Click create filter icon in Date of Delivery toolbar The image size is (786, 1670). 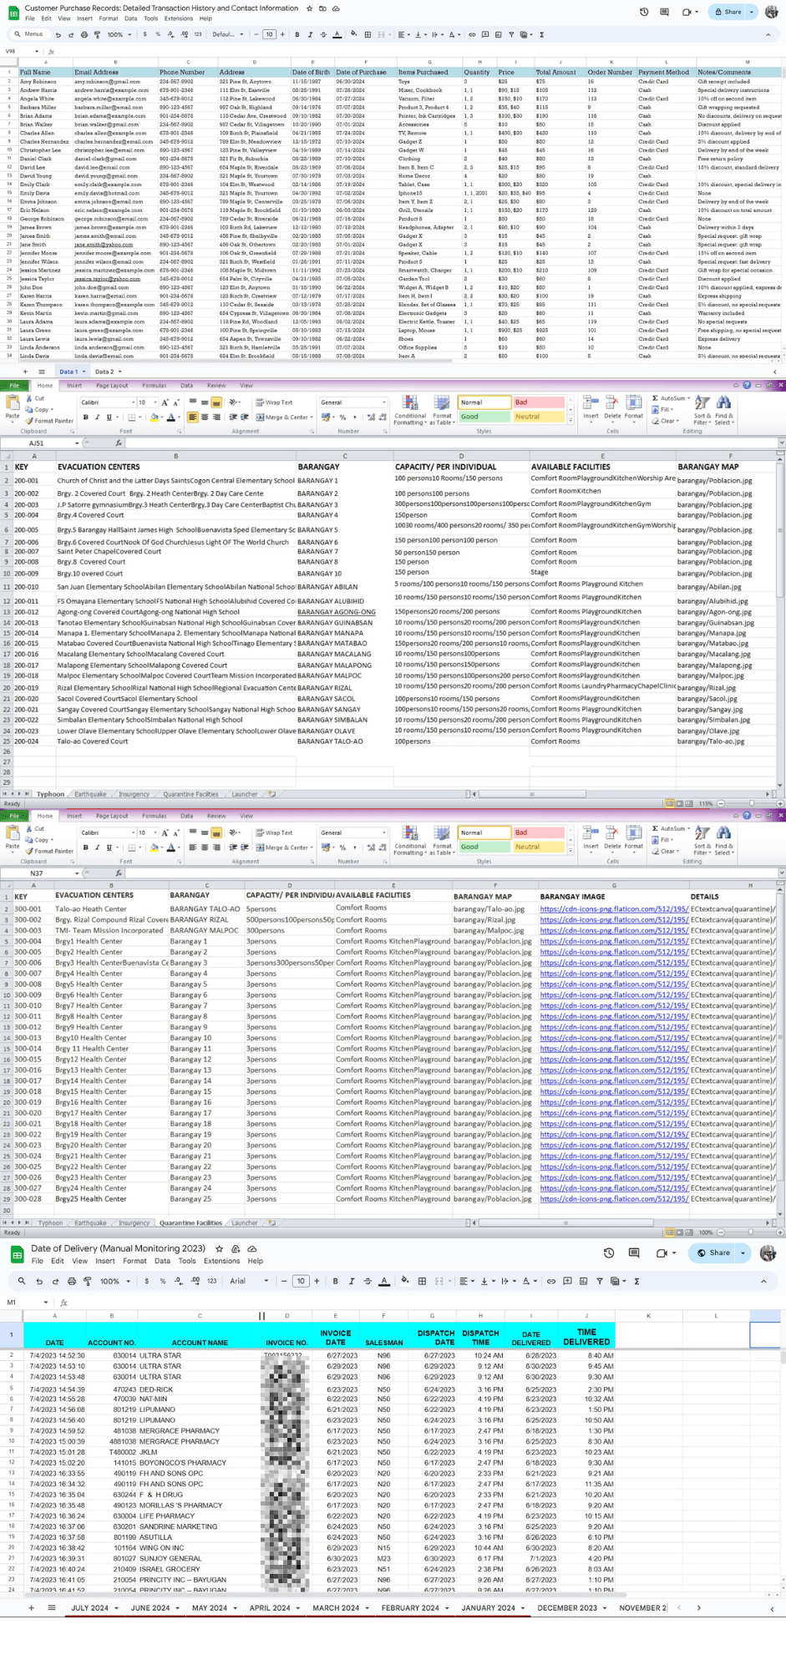click(599, 1281)
